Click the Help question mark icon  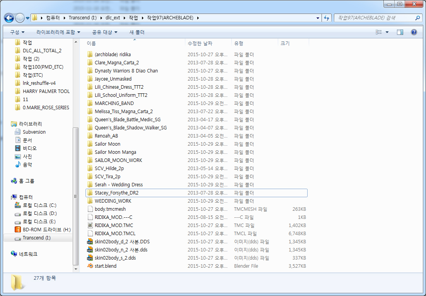(x=414, y=32)
